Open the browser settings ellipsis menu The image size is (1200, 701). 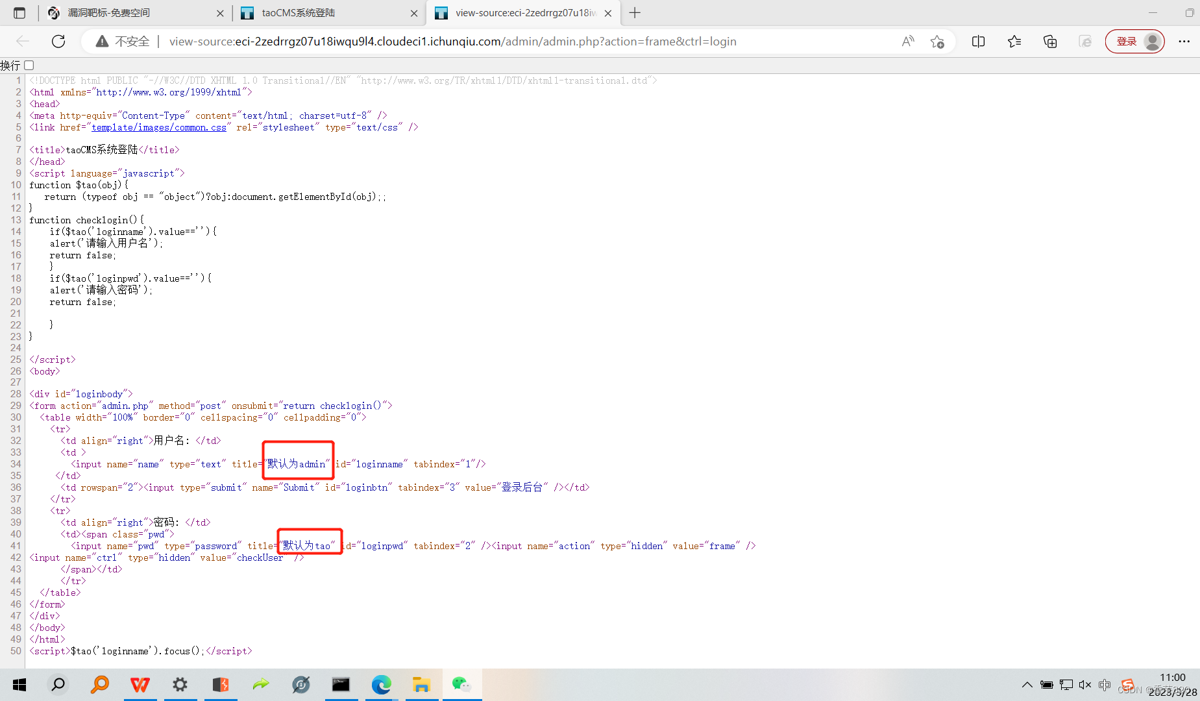[x=1184, y=42]
